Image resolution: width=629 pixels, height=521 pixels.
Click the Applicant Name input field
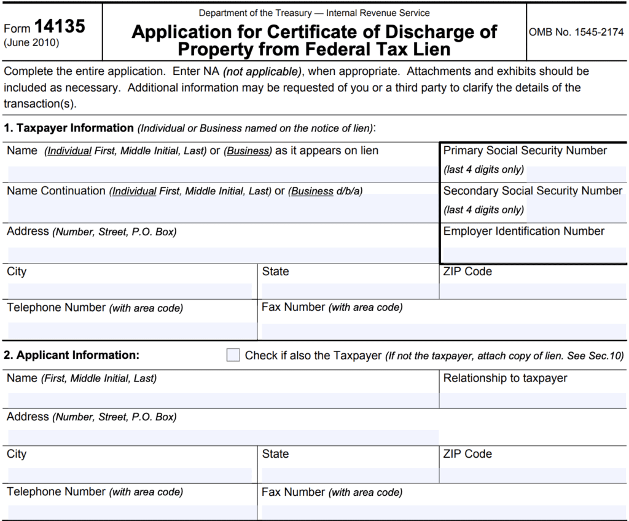(x=222, y=400)
